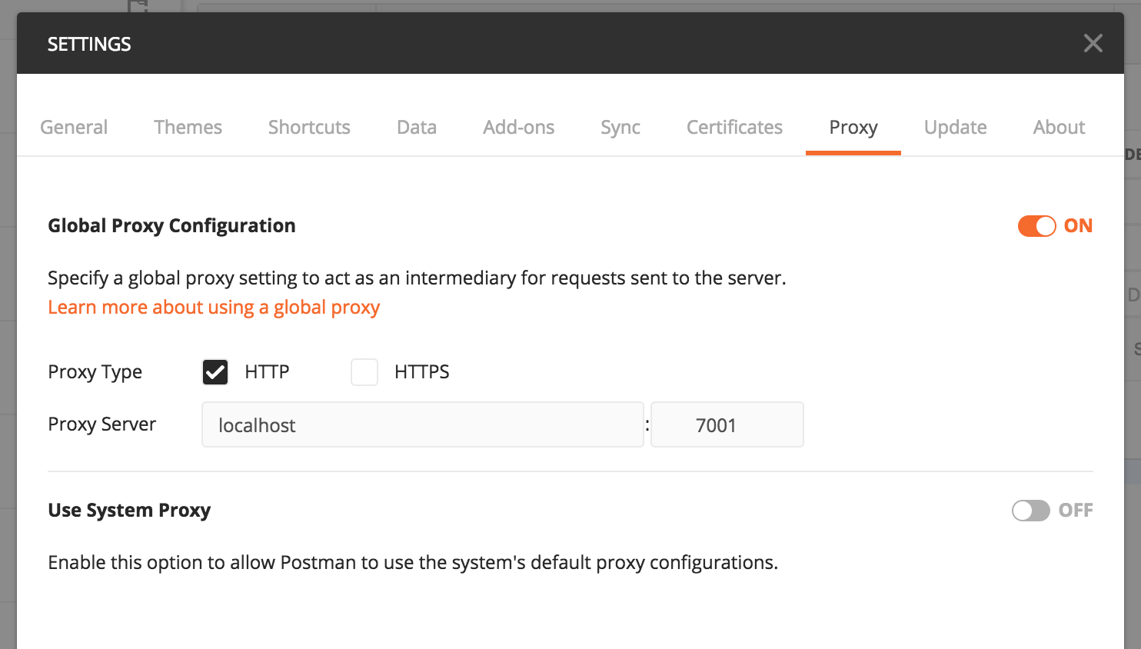Go to the Update tab
Screen dimensions: 1141x649
pos(955,127)
